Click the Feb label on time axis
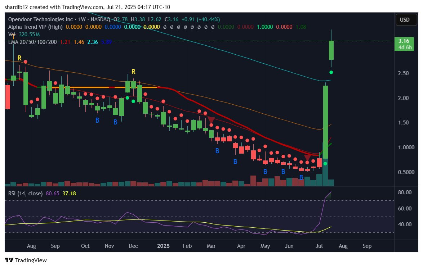The height and width of the screenshot is (268, 423). (x=187, y=246)
